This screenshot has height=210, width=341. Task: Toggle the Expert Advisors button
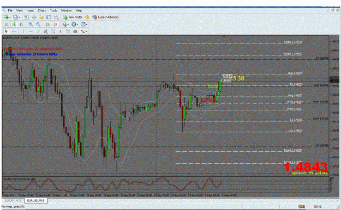[x=105, y=17]
